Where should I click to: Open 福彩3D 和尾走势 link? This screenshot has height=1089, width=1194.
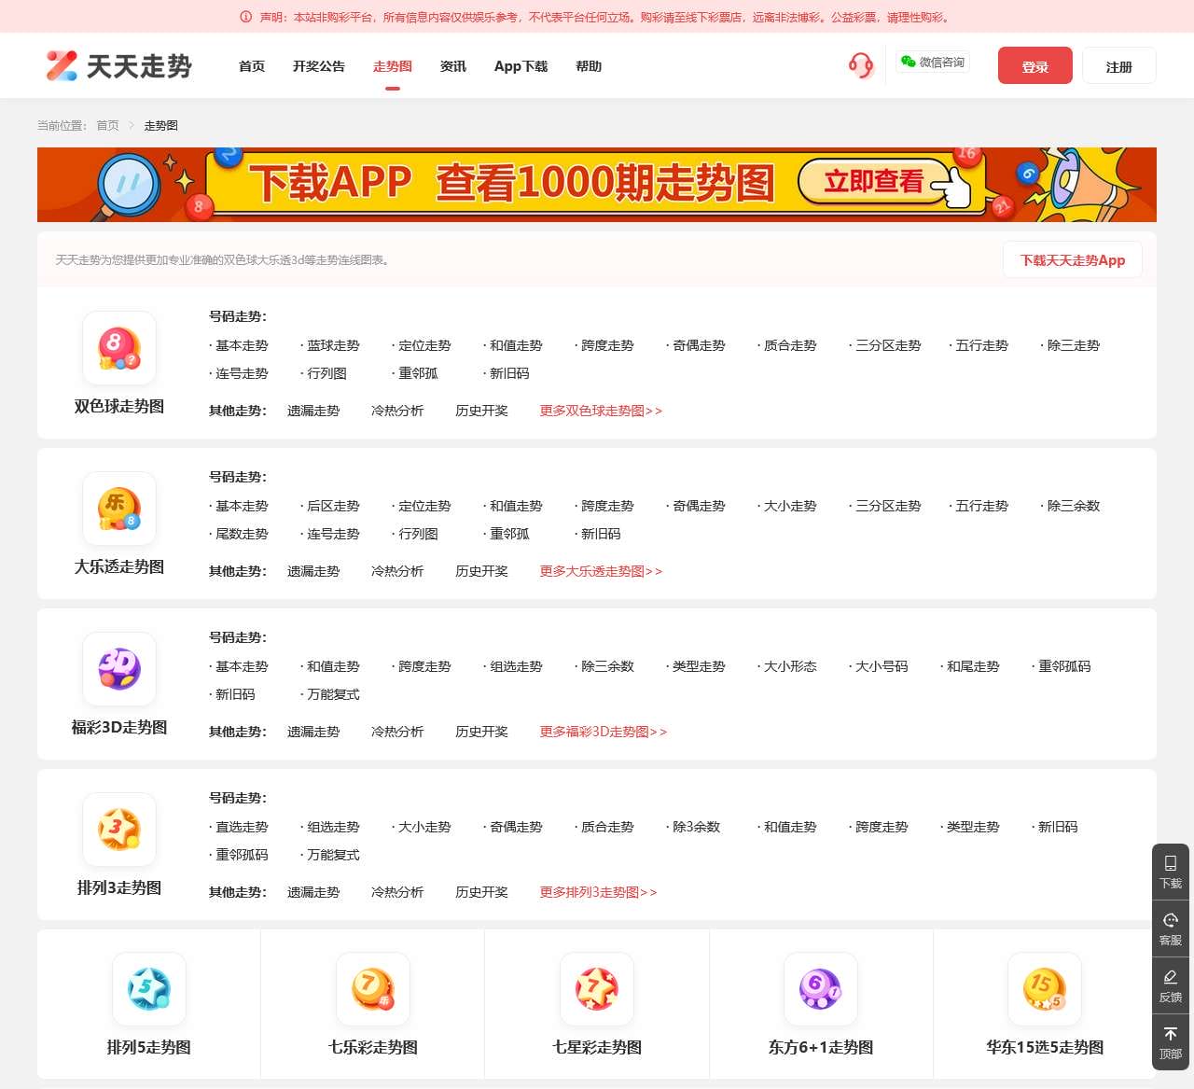pos(970,666)
